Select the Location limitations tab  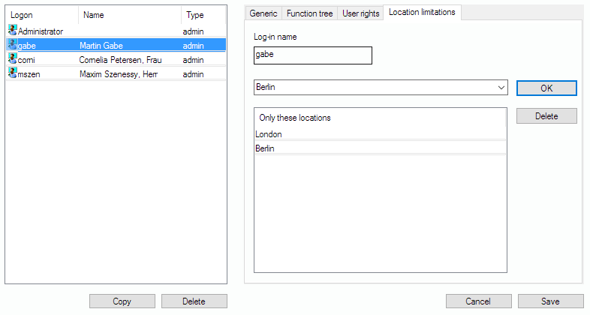pyautogui.click(x=422, y=13)
